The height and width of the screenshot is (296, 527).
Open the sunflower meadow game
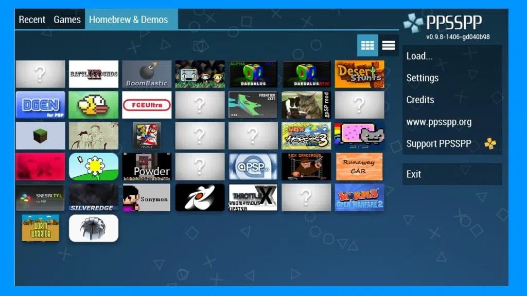point(94,167)
